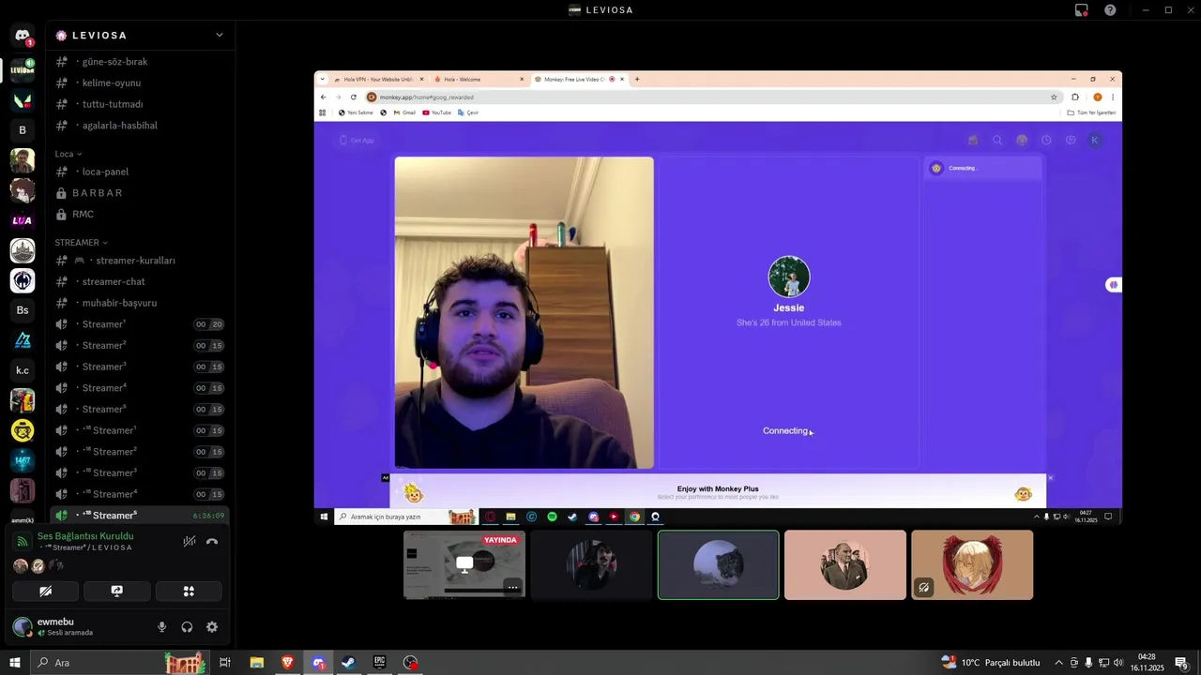Click the Ses Bağlantısı Kuruldu connection status

tap(85, 536)
